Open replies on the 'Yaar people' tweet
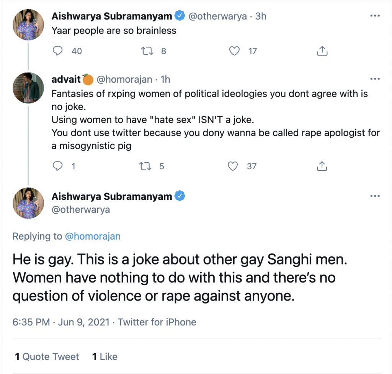Screen dimensions: 392x374 pyautogui.click(x=58, y=51)
